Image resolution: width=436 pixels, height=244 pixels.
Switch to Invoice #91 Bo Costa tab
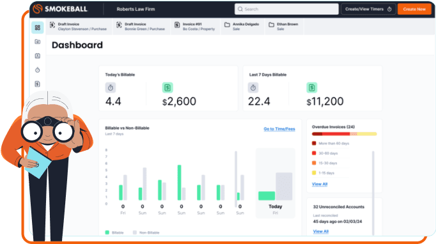[x=196, y=26]
